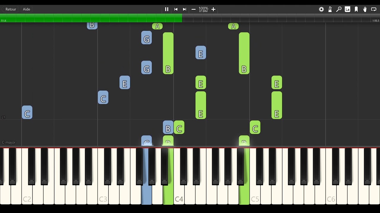This screenshot has width=380, height=213.
Task: Play the C6 piano key
Action: [x=331, y=195]
